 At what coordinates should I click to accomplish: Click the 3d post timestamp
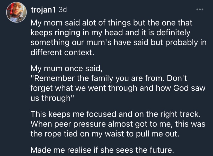[63, 10]
